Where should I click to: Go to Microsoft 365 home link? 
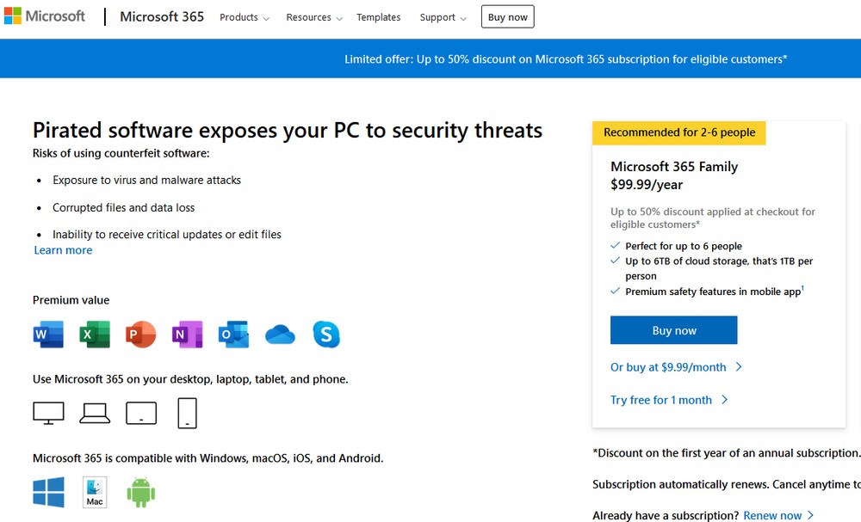[162, 16]
